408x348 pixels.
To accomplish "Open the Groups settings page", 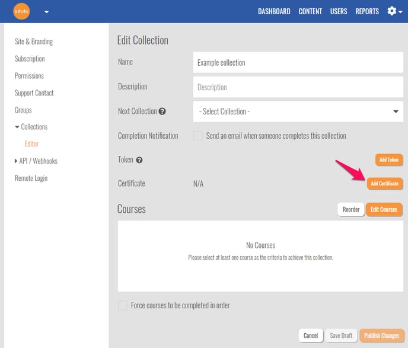I will pos(23,110).
